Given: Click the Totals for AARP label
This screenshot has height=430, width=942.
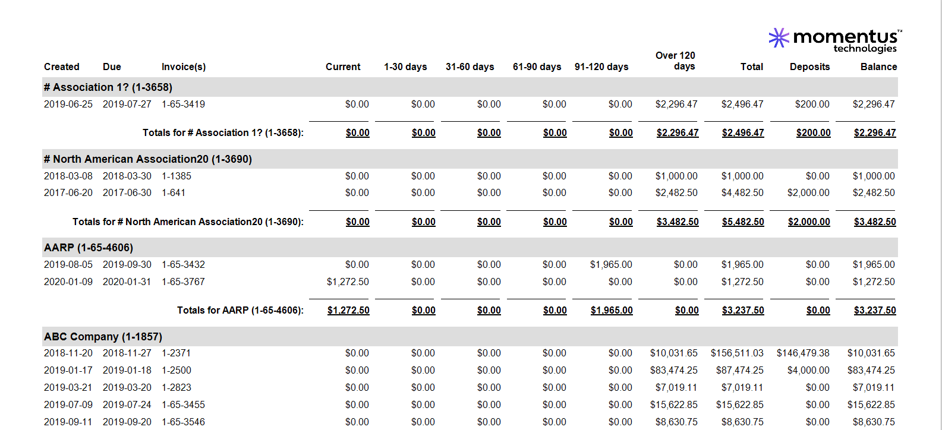Looking at the screenshot, I should (x=240, y=310).
